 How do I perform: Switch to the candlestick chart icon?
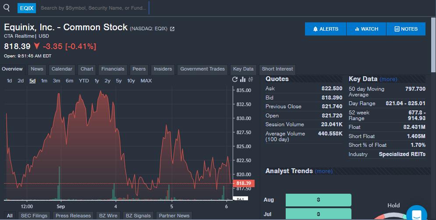[x=251, y=80]
